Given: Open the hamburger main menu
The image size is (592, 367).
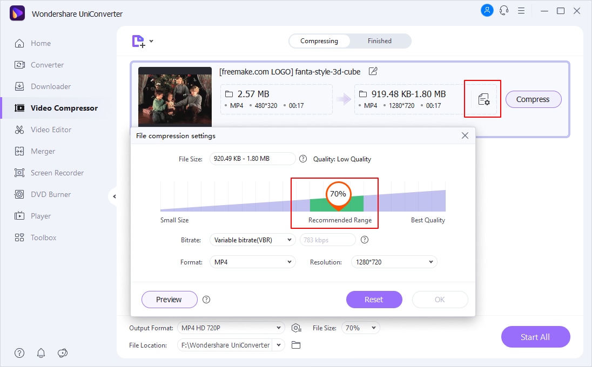Looking at the screenshot, I should 521,11.
